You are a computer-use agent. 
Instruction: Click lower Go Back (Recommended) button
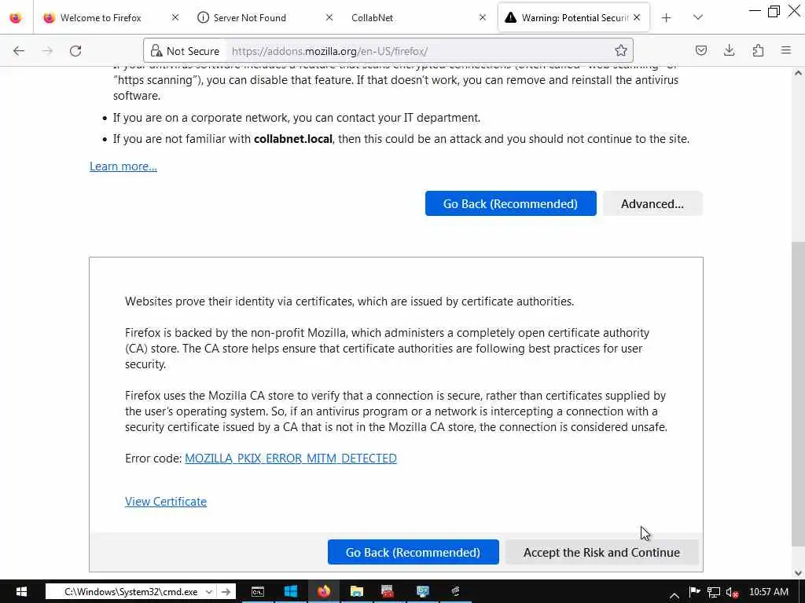point(413,552)
